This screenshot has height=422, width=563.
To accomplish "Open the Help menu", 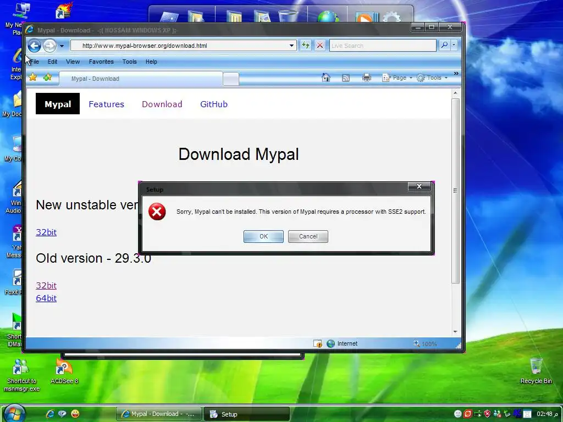I will 151,62.
